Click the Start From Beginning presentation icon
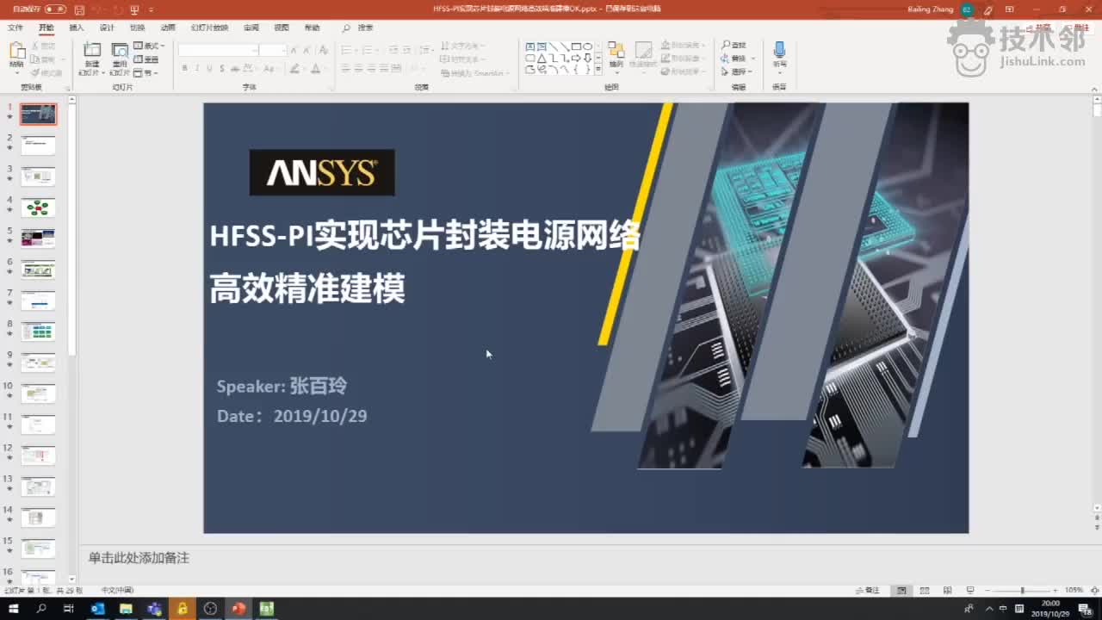Viewport: 1102px width, 620px height. tap(135, 9)
